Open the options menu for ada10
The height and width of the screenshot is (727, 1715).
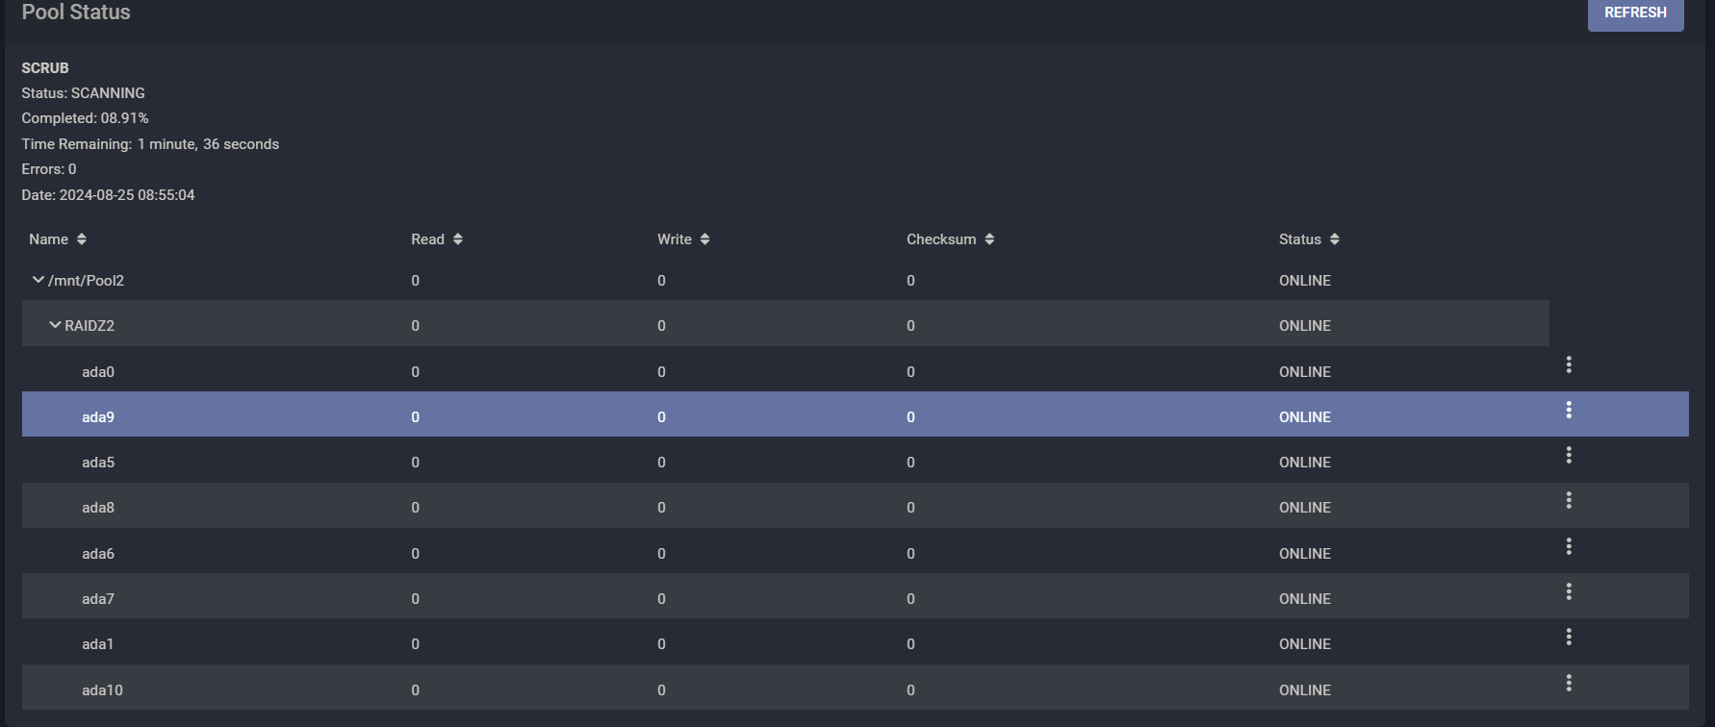[1569, 683]
